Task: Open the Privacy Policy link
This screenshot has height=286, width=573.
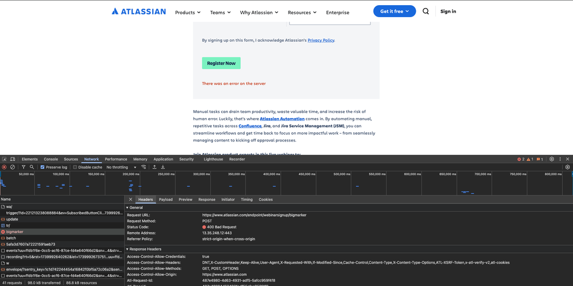Action: [x=321, y=40]
